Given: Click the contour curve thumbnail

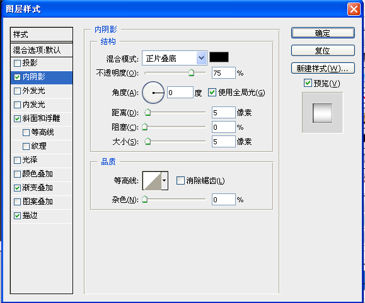Looking at the screenshot, I should point(152,181).
